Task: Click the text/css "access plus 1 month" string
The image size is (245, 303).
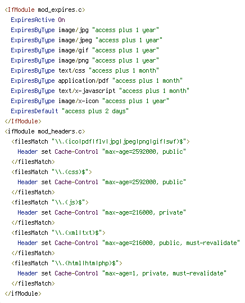Action: (124, 70)
